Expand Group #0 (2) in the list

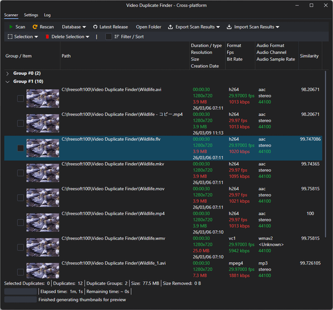tap(7, 73)
